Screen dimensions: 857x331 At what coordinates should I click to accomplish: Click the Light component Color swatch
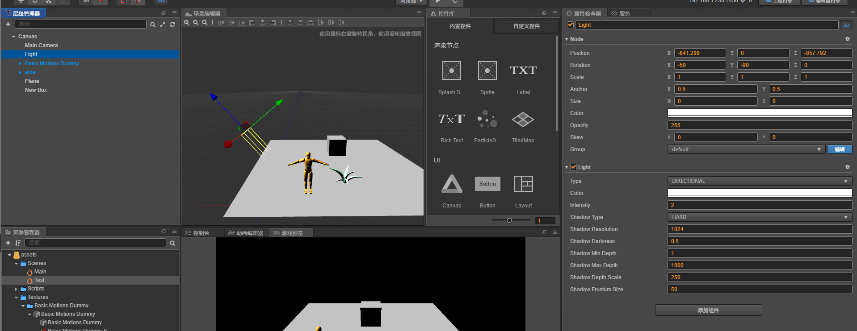coord(760,193)
